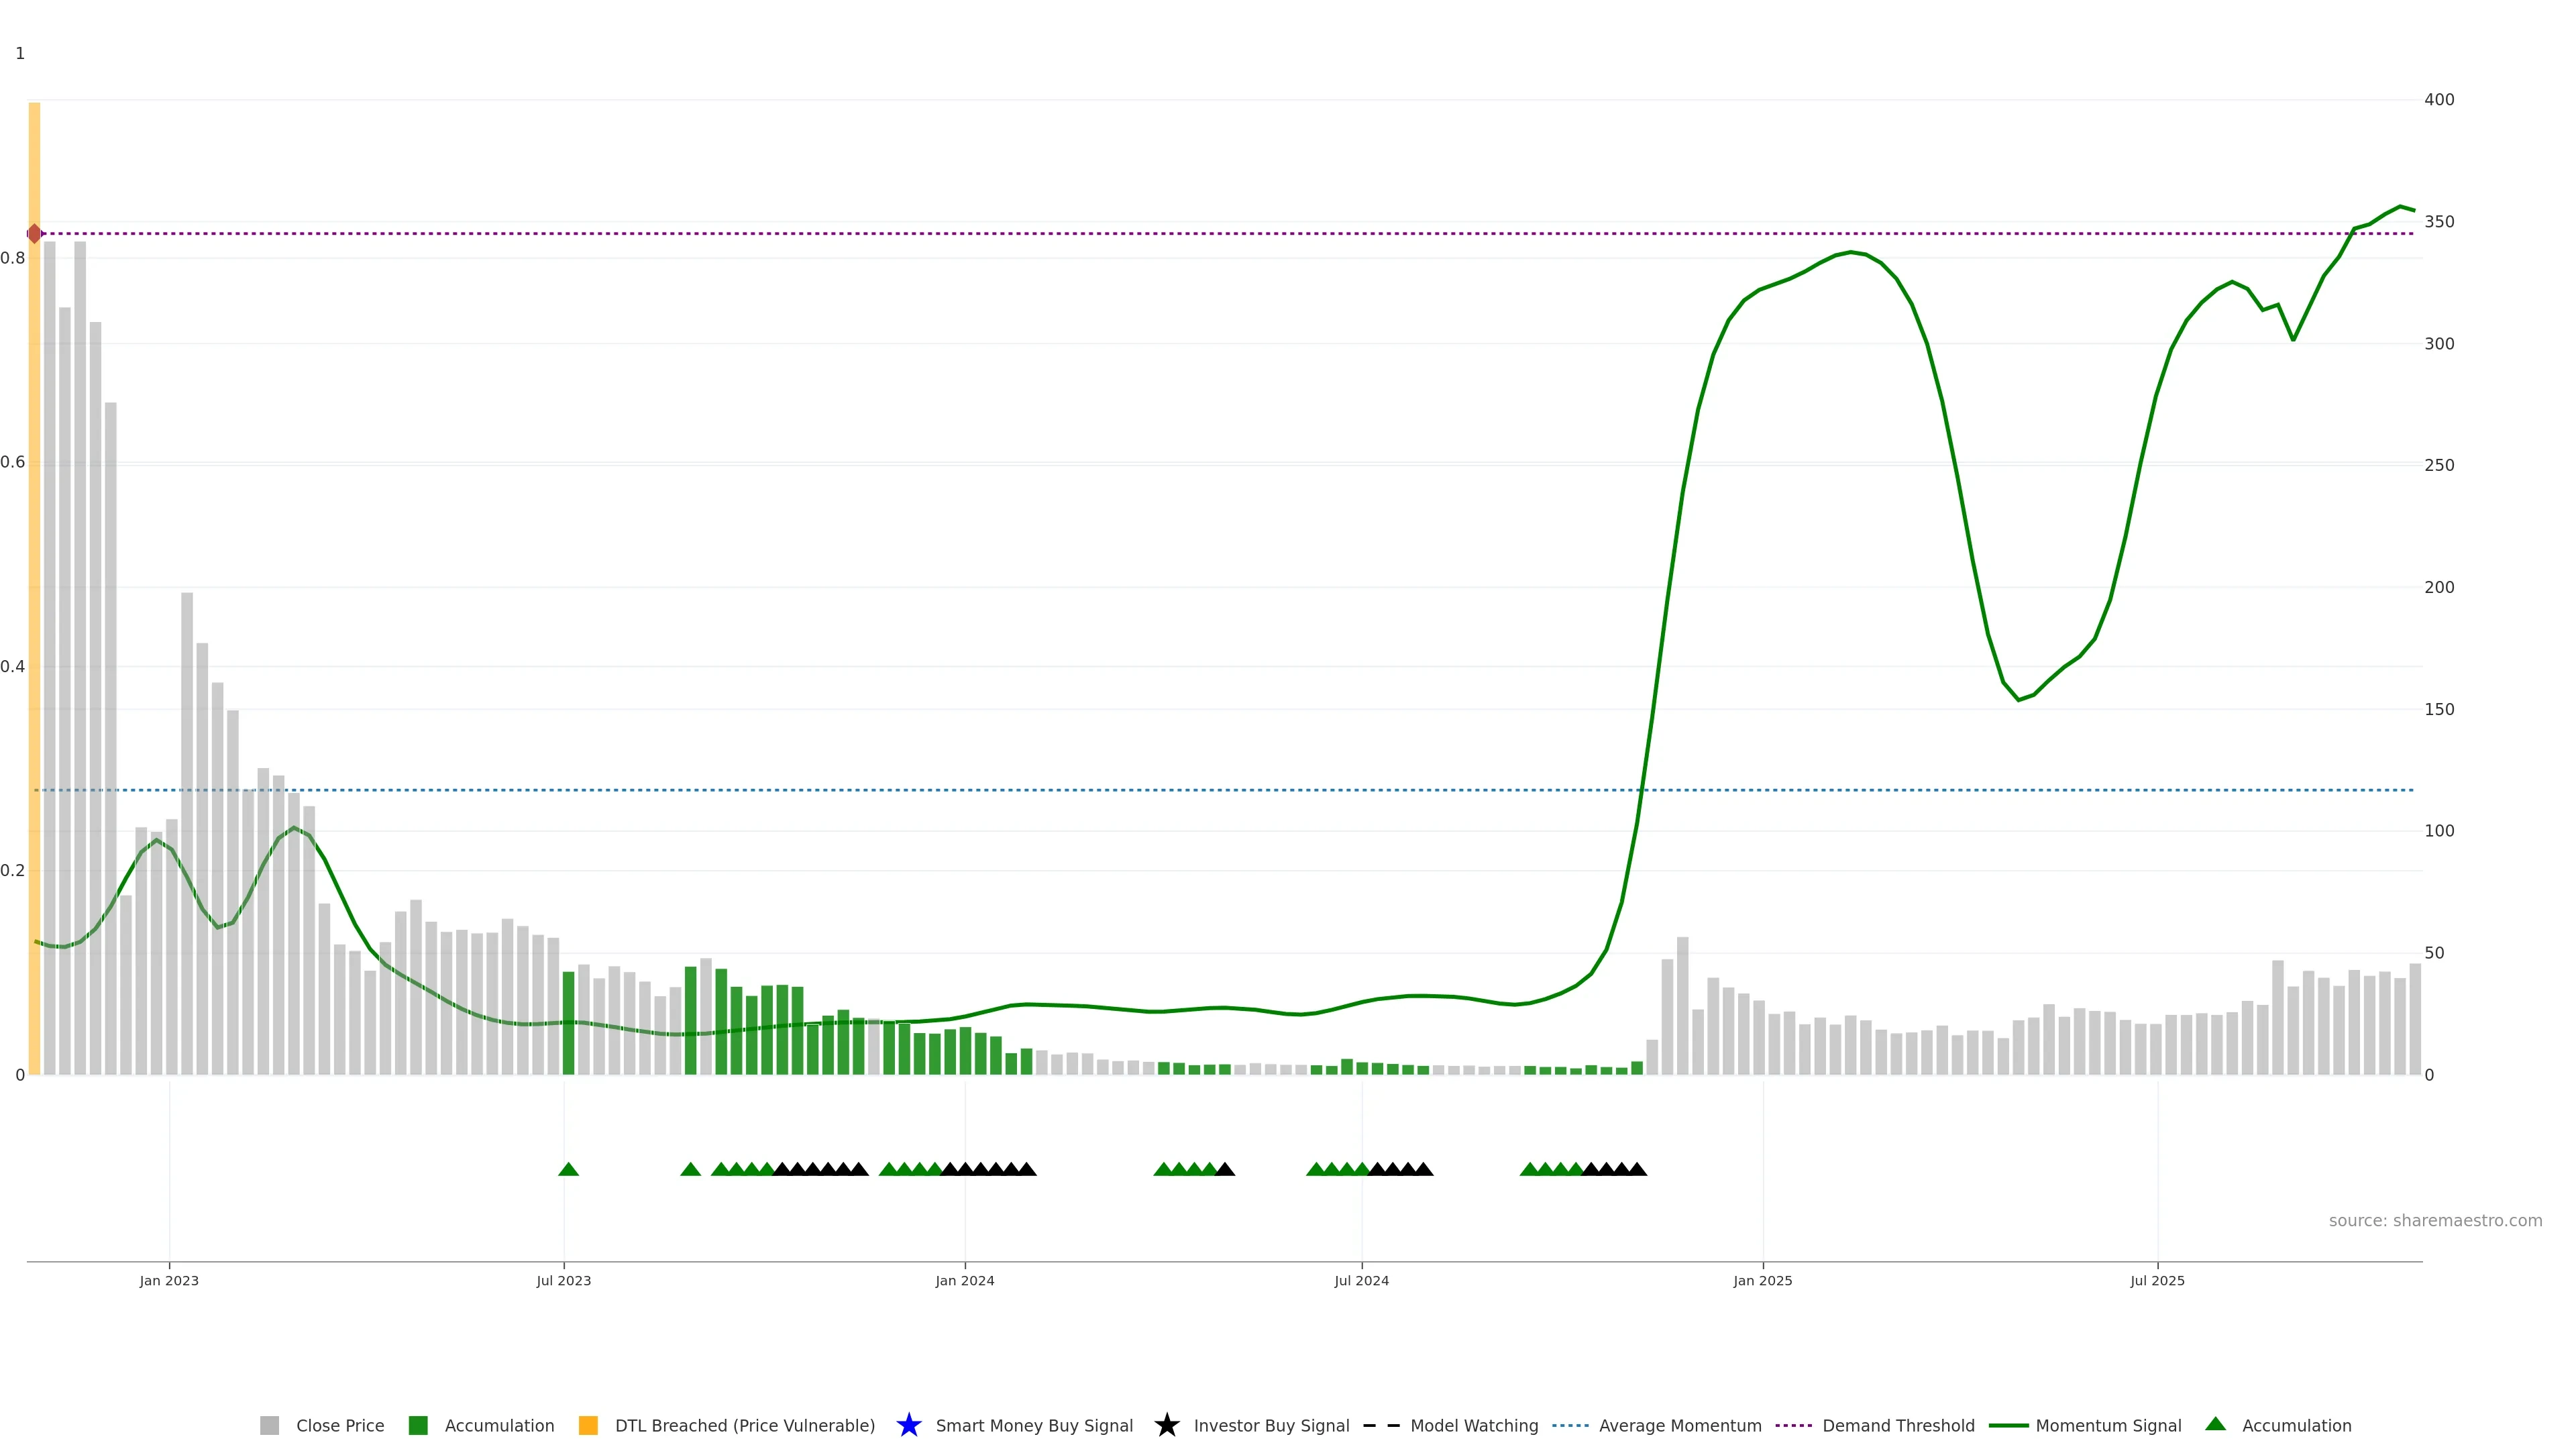
Task: Click the red diamond marker on threshold line
Action: click(35, 233)
